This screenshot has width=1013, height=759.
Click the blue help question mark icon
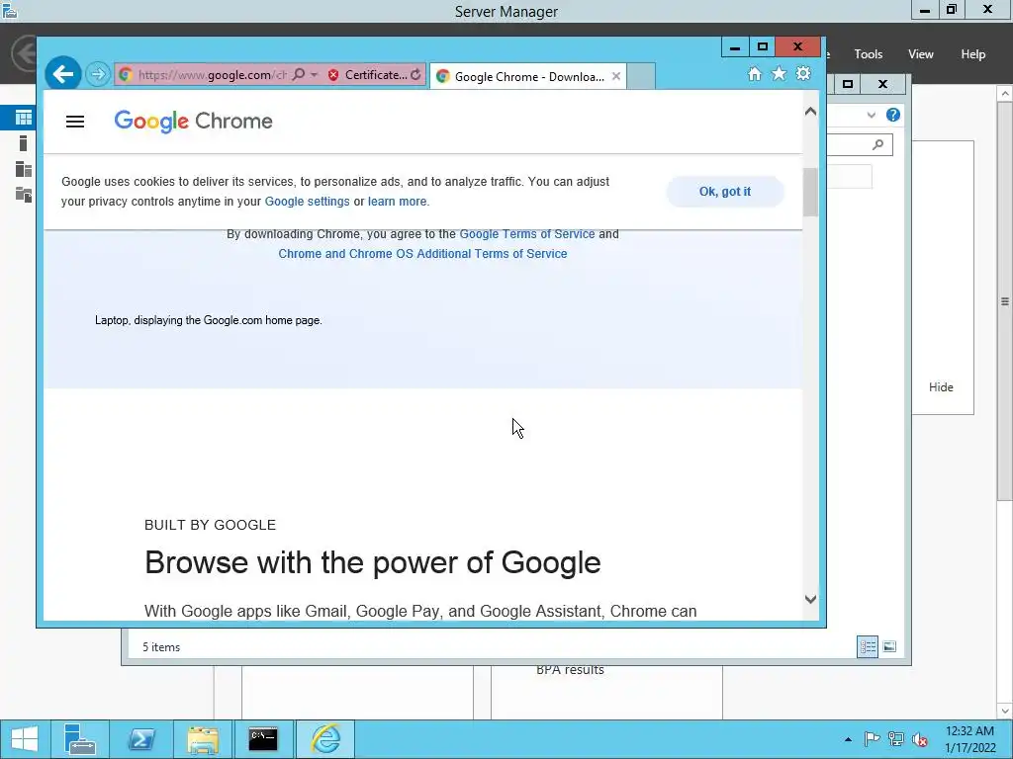[893, 115]
